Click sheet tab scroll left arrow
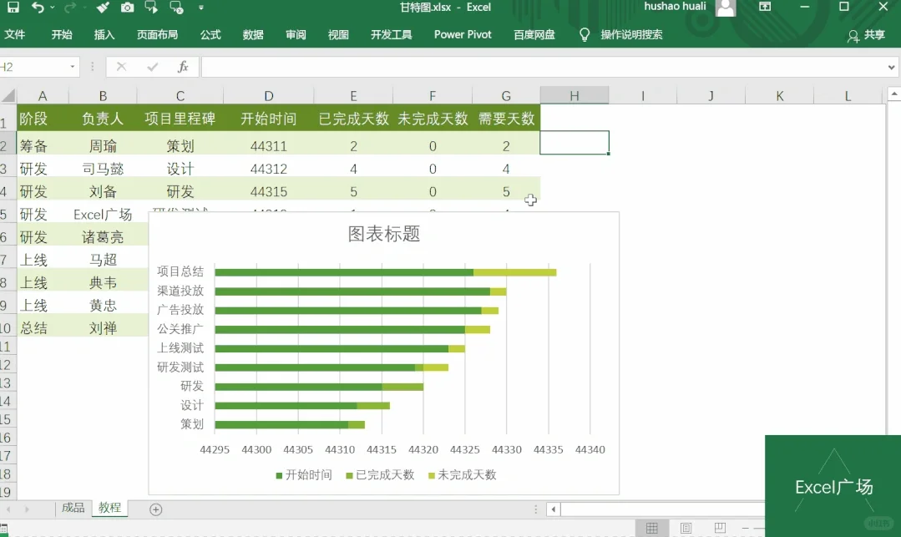This screenshot has width=901, height=537. [x=8, y=509]
